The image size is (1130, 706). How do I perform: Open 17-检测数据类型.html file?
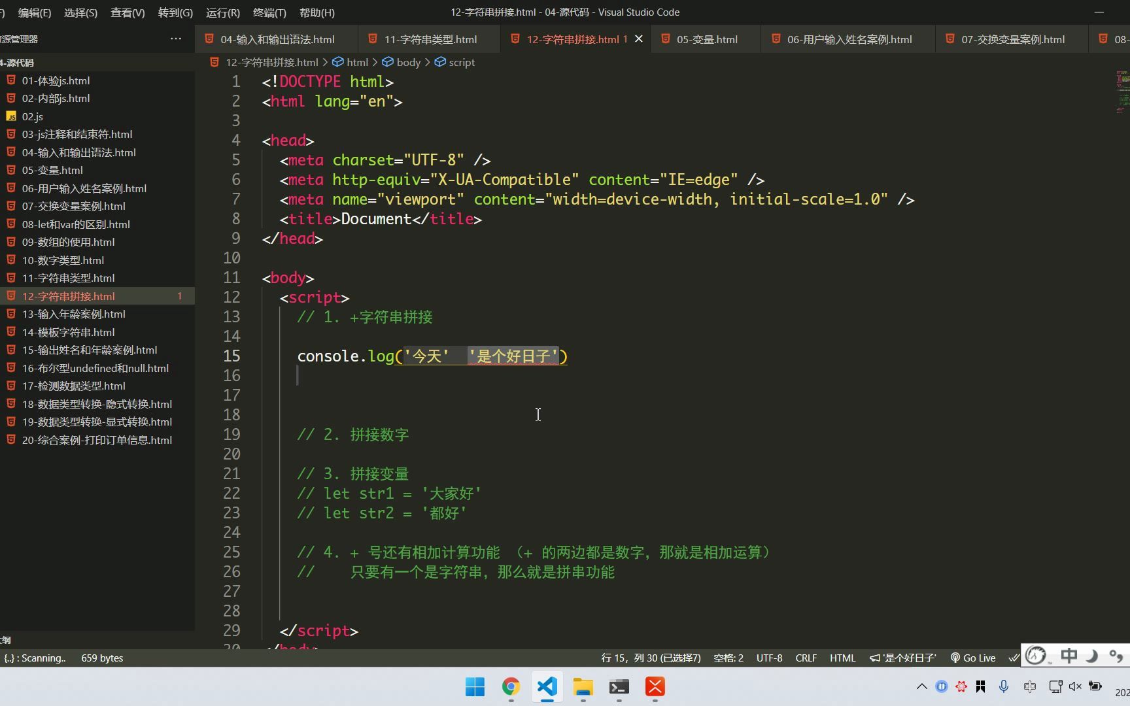(x=97, y=386)
